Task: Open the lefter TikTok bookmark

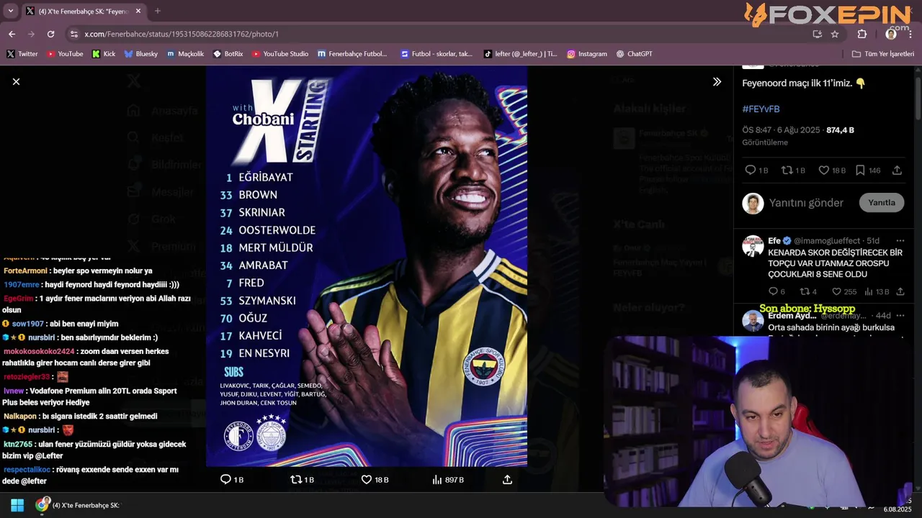Action: click(x=520, y=54)
